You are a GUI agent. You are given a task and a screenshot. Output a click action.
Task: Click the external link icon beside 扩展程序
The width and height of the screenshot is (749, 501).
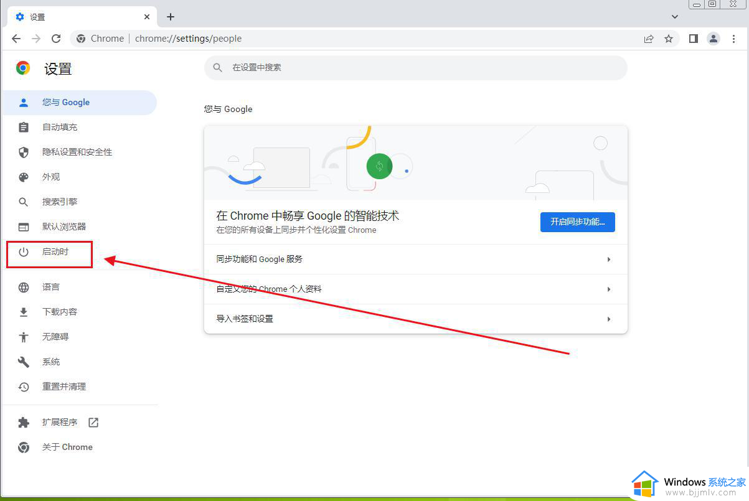click(x=93, y=423)
